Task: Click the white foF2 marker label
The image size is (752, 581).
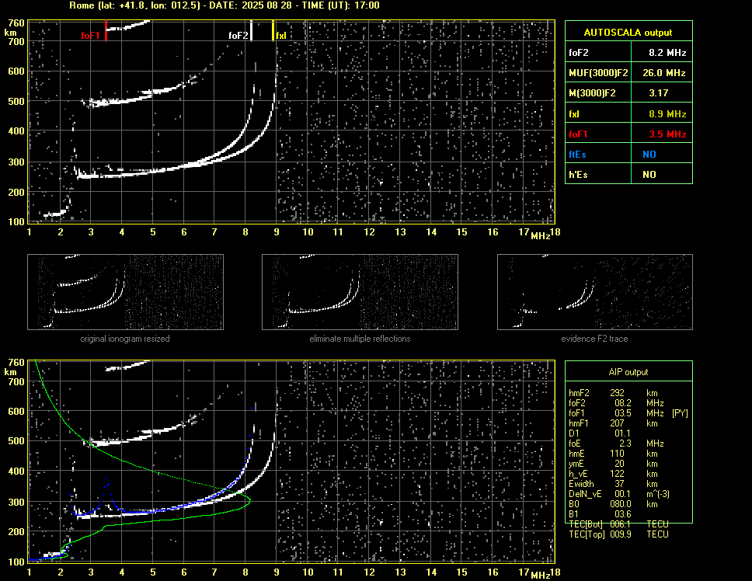Action: [x=238, y=36]
